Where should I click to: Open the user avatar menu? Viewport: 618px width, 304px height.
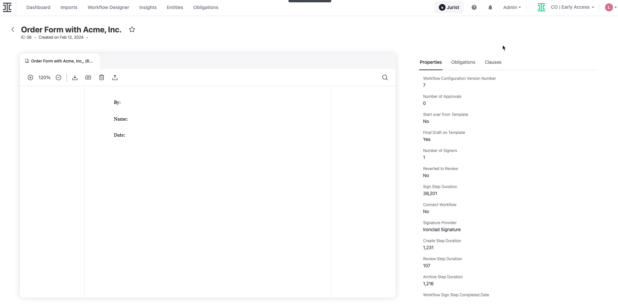click(611, 7)
